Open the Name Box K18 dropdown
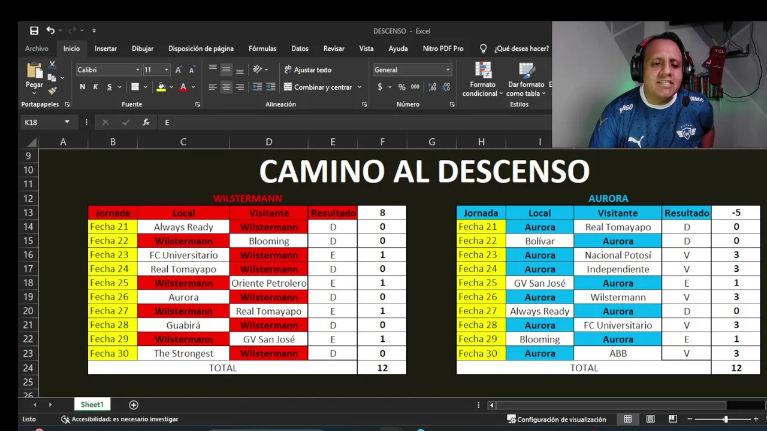 tap(67, 122)
